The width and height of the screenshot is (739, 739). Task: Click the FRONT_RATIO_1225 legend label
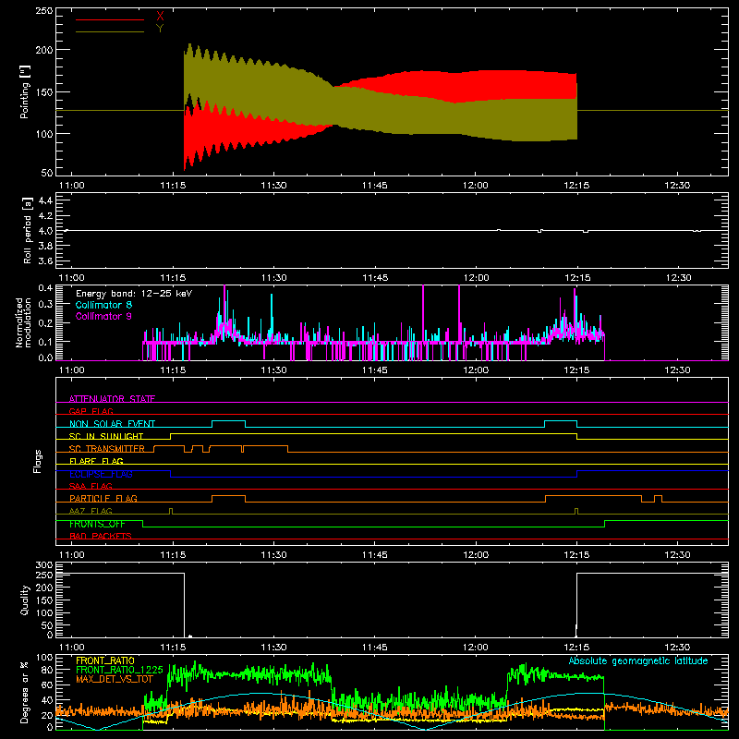click(x=119, y=670)
